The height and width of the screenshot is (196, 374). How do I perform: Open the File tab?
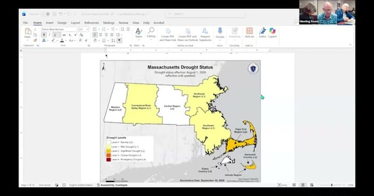click(x=25, y=23)
